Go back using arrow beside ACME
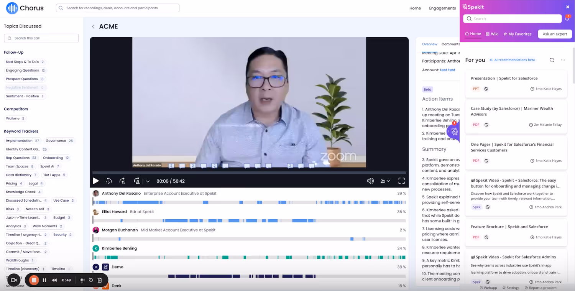The width and height of the screenshot is (575, 291). click(93, 26)
